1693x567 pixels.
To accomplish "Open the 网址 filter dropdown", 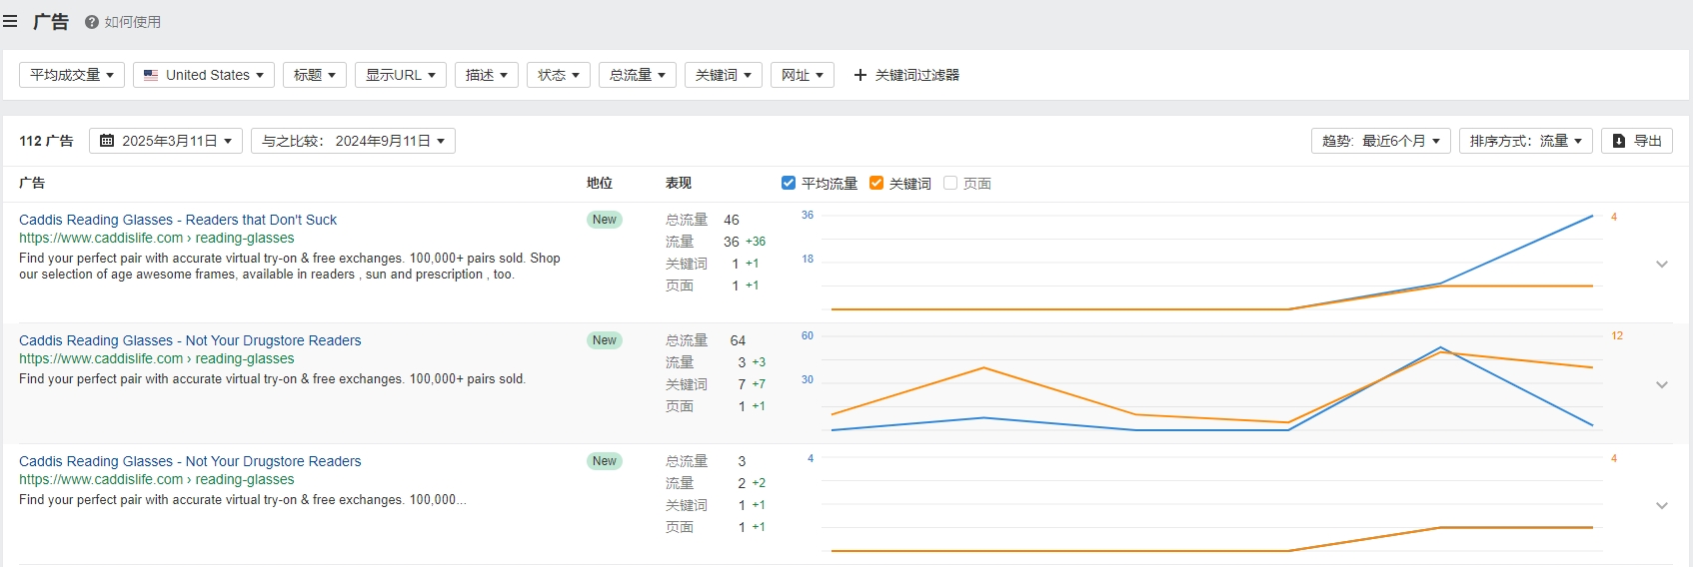I will tap(803, 75).
